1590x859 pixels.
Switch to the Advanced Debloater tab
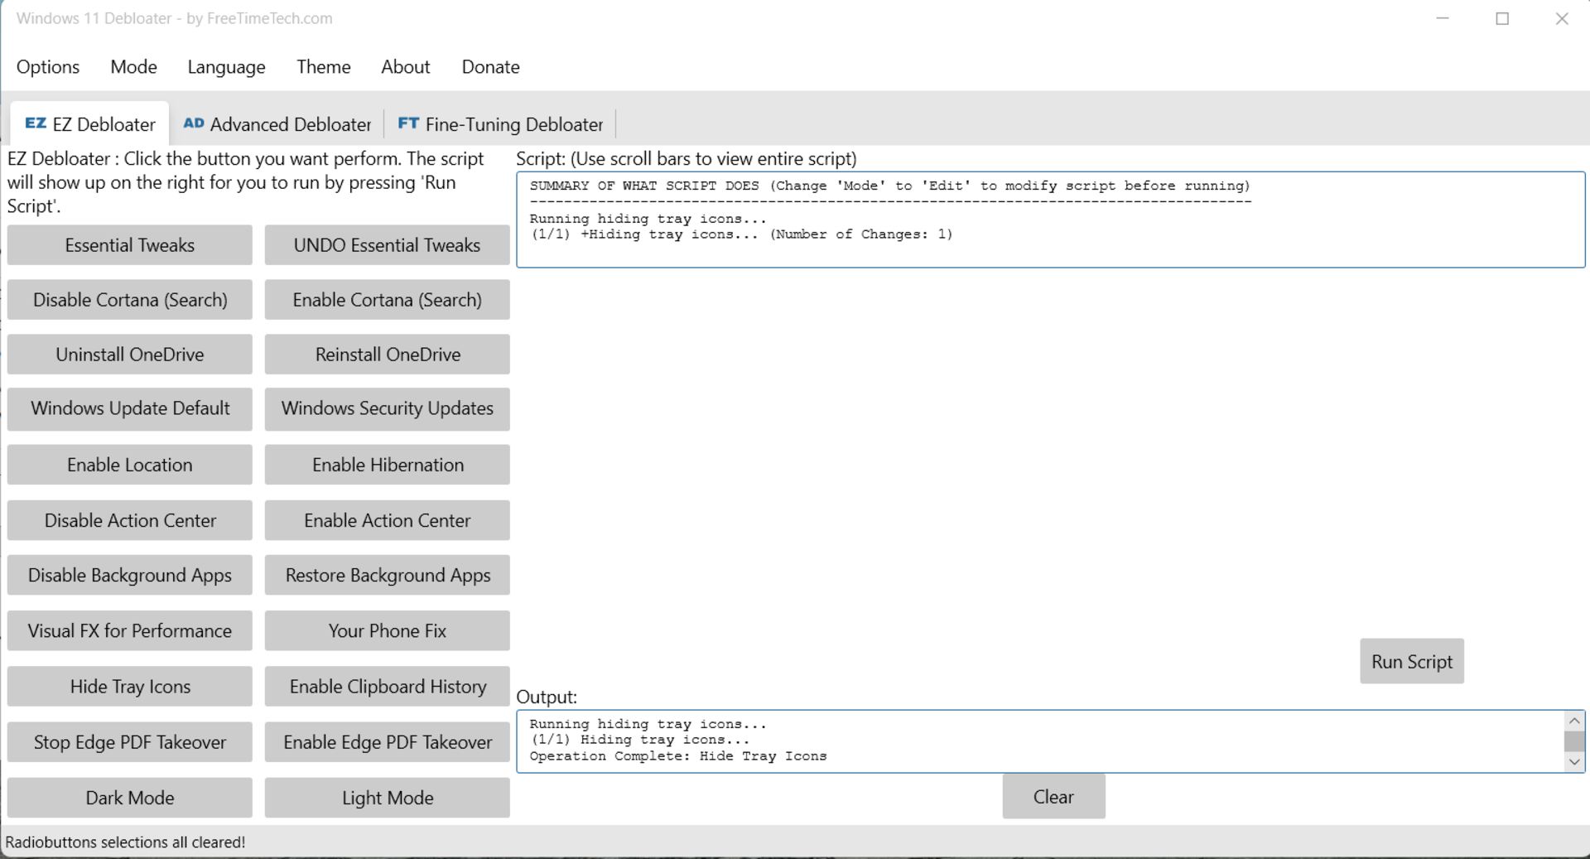tap(277, 124)
